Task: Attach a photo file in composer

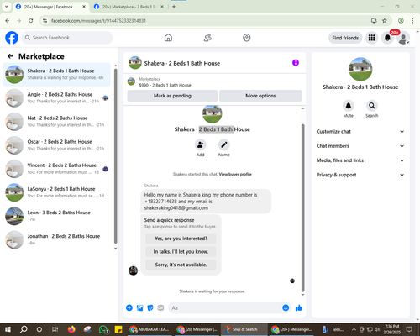Action: (139, 308)
